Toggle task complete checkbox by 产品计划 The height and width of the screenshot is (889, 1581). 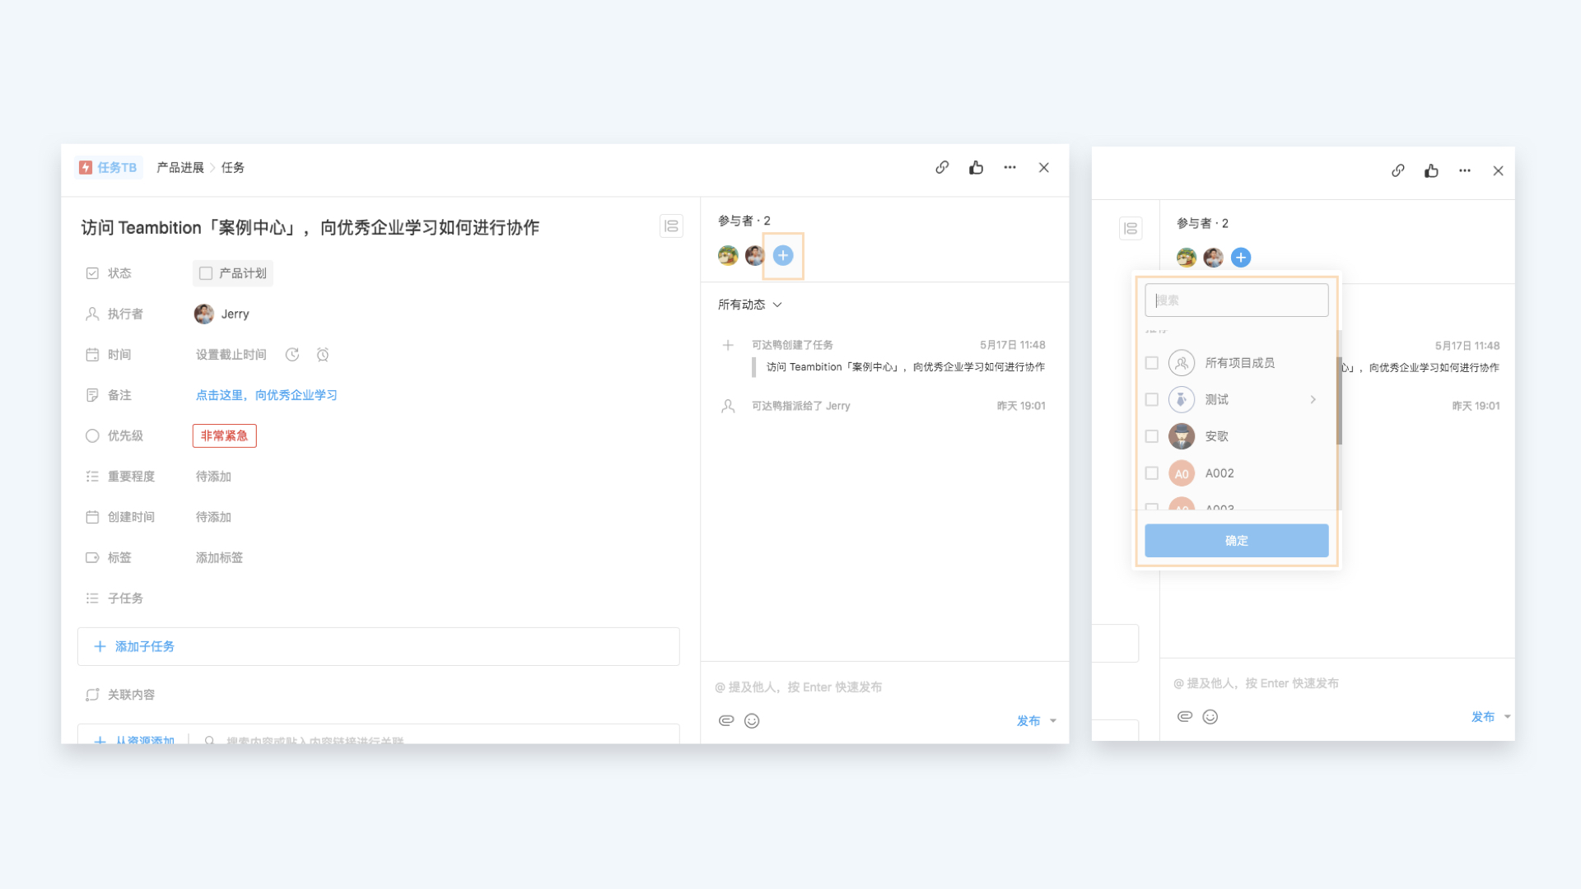coord(206,273)
